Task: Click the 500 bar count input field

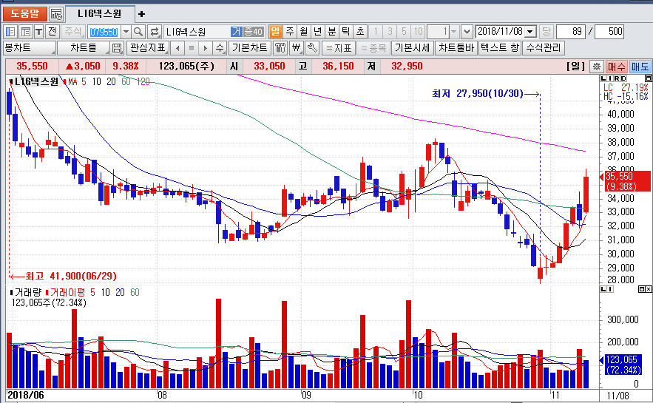Action: (x=609, y=32)
